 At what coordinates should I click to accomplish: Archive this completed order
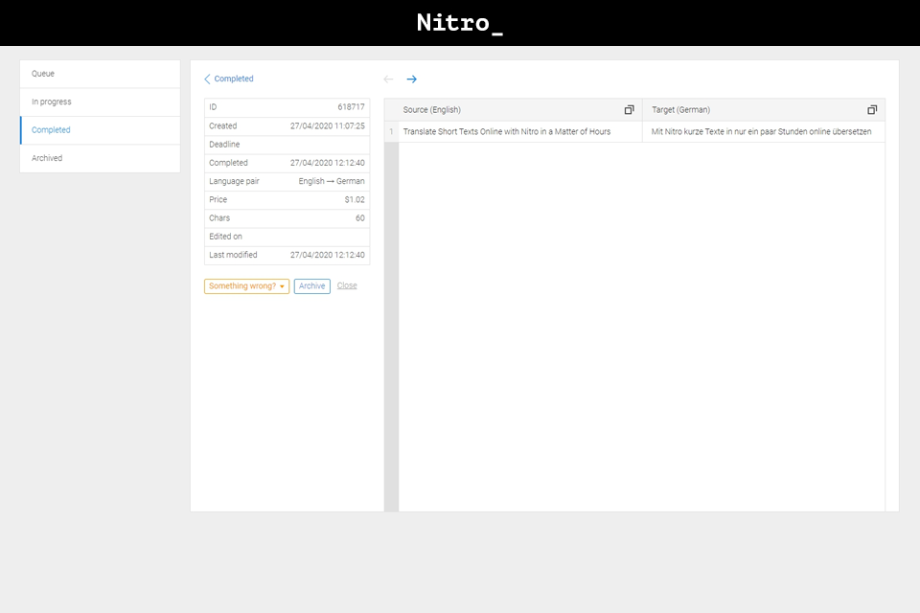click(x=311, y=285)
